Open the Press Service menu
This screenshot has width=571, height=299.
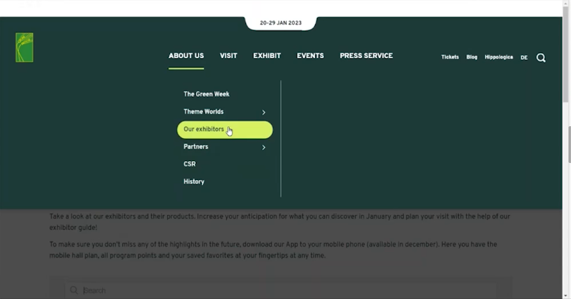[x=367, y=56]
